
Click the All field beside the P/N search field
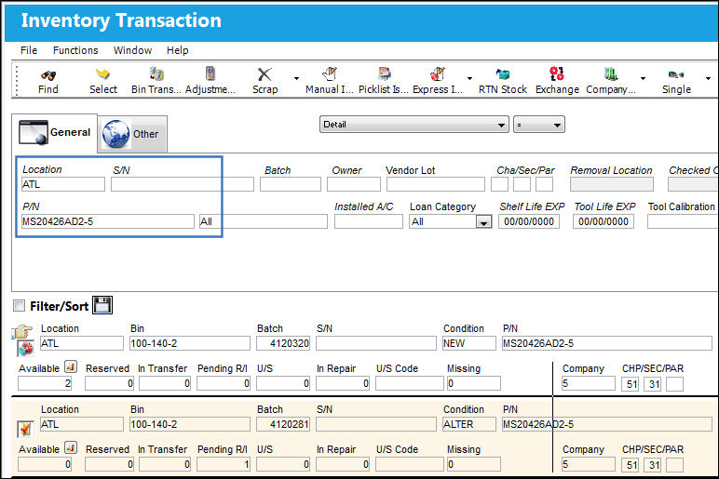click(x=264, y=221)
